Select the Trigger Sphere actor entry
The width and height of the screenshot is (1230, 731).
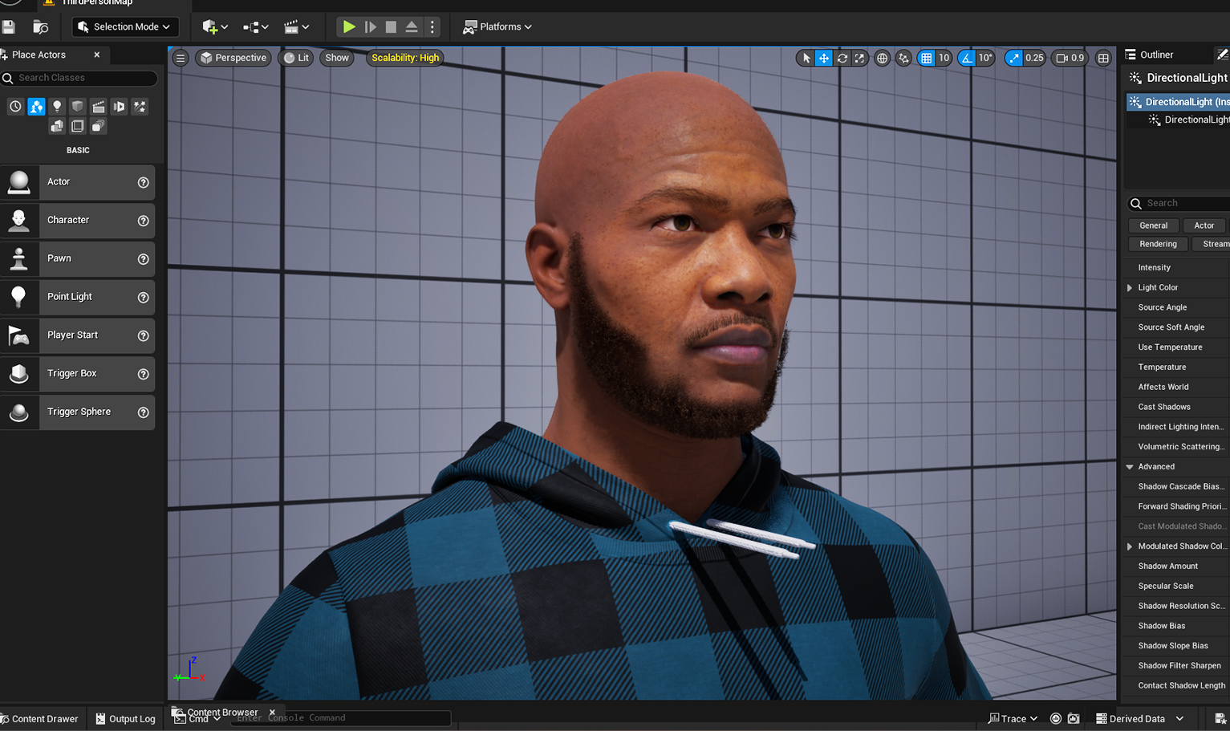tap(77, 412)
